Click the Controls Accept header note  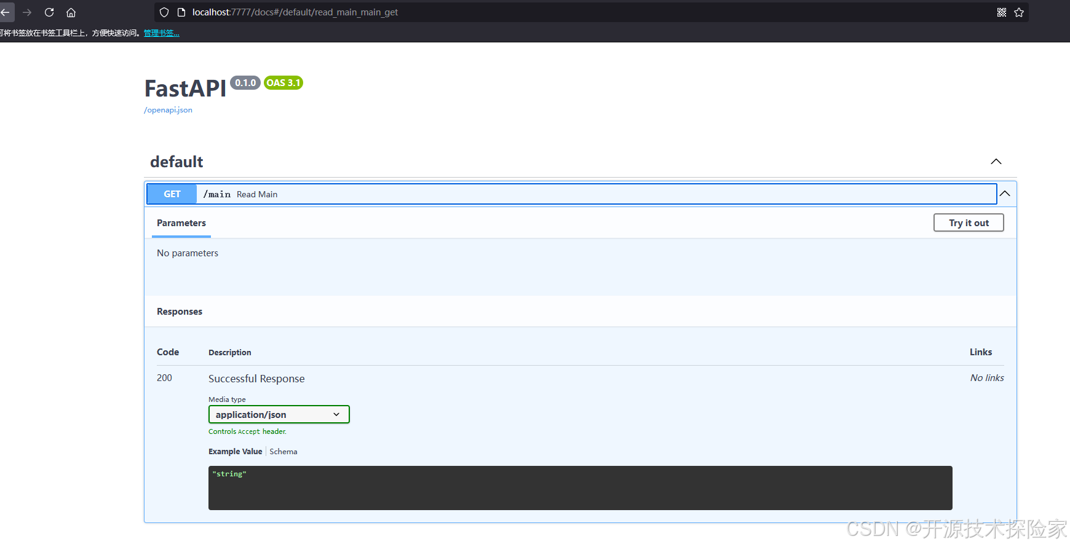click(x=247, y=431)
